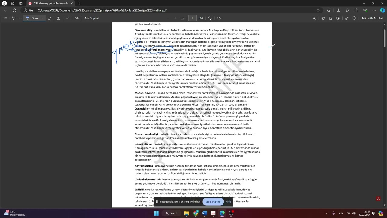Viewport: 387px width, 218px height.
Task: Toggle Fit to width view
Action: point(183,18)
